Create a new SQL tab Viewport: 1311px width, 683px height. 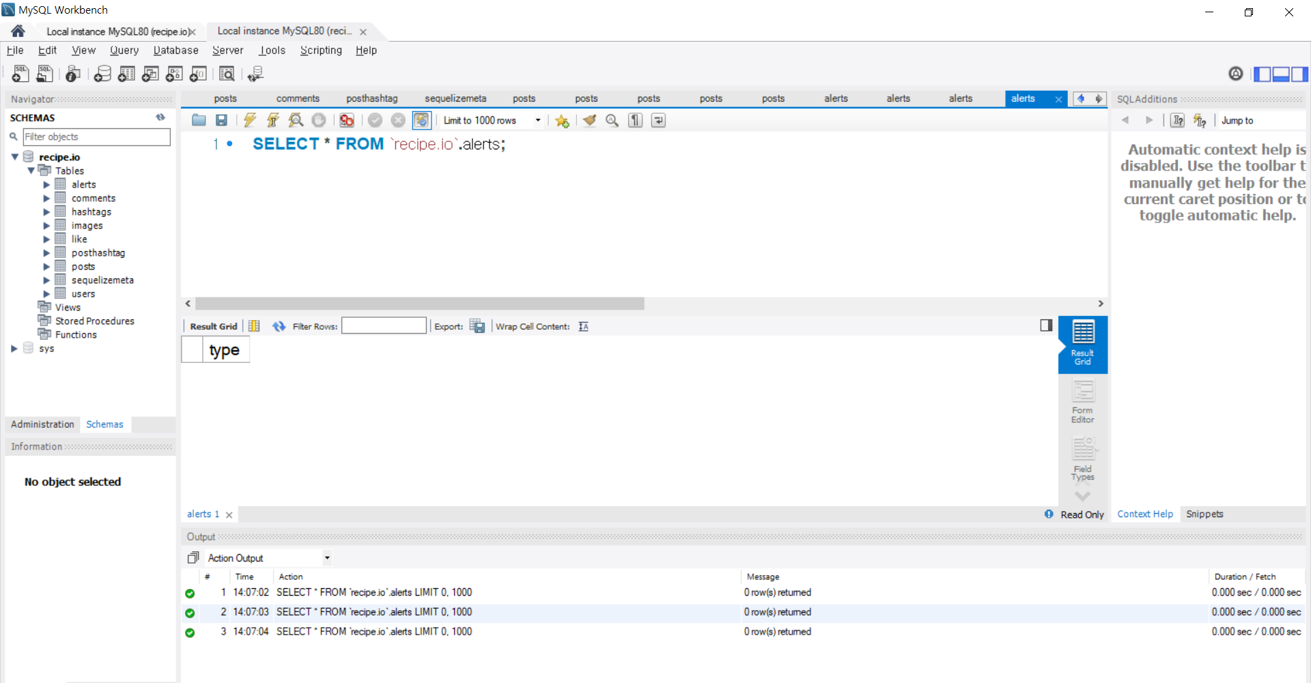(x=20, y=74)
